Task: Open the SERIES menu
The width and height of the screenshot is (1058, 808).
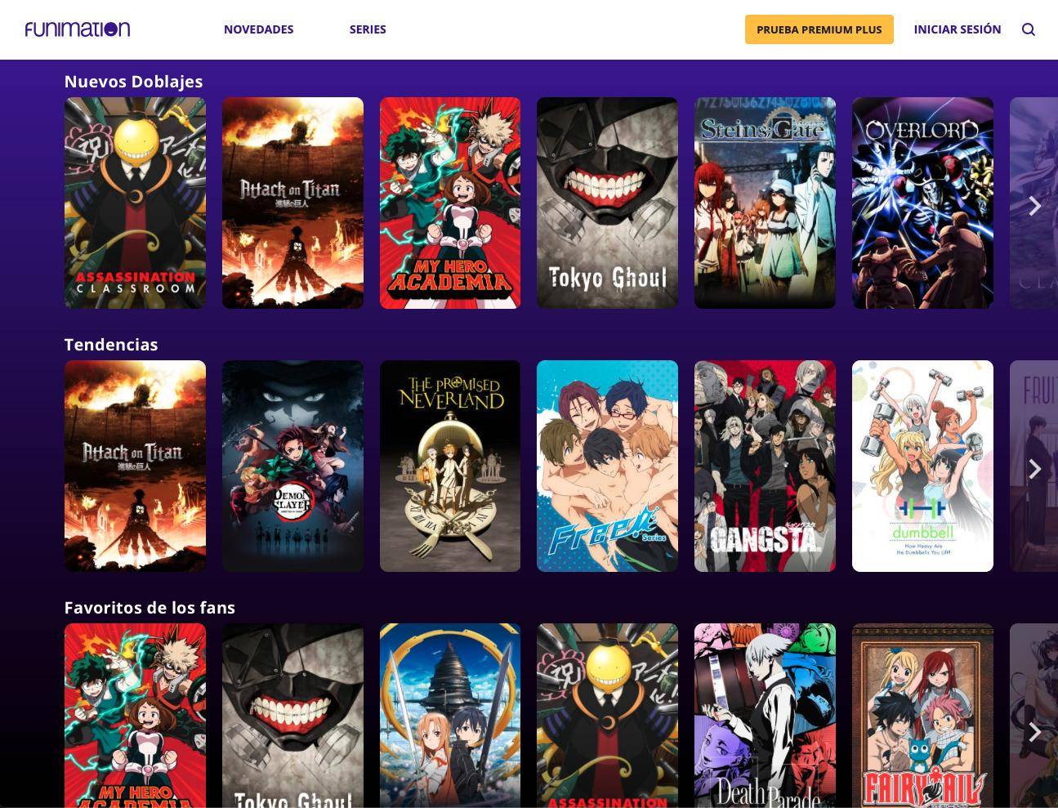Action: [368, 29]
